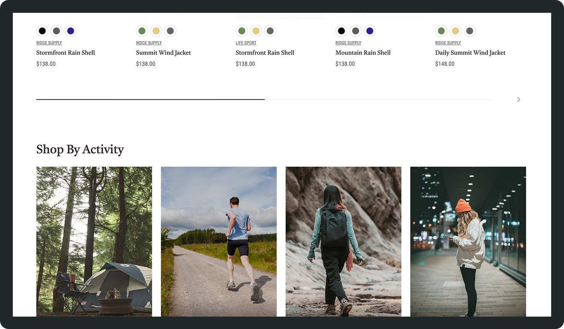The height and width of the screenshot is (329, 564).
Task: Pick green swatch for Summit Wind Jacket
Action: tap(142, 31)
